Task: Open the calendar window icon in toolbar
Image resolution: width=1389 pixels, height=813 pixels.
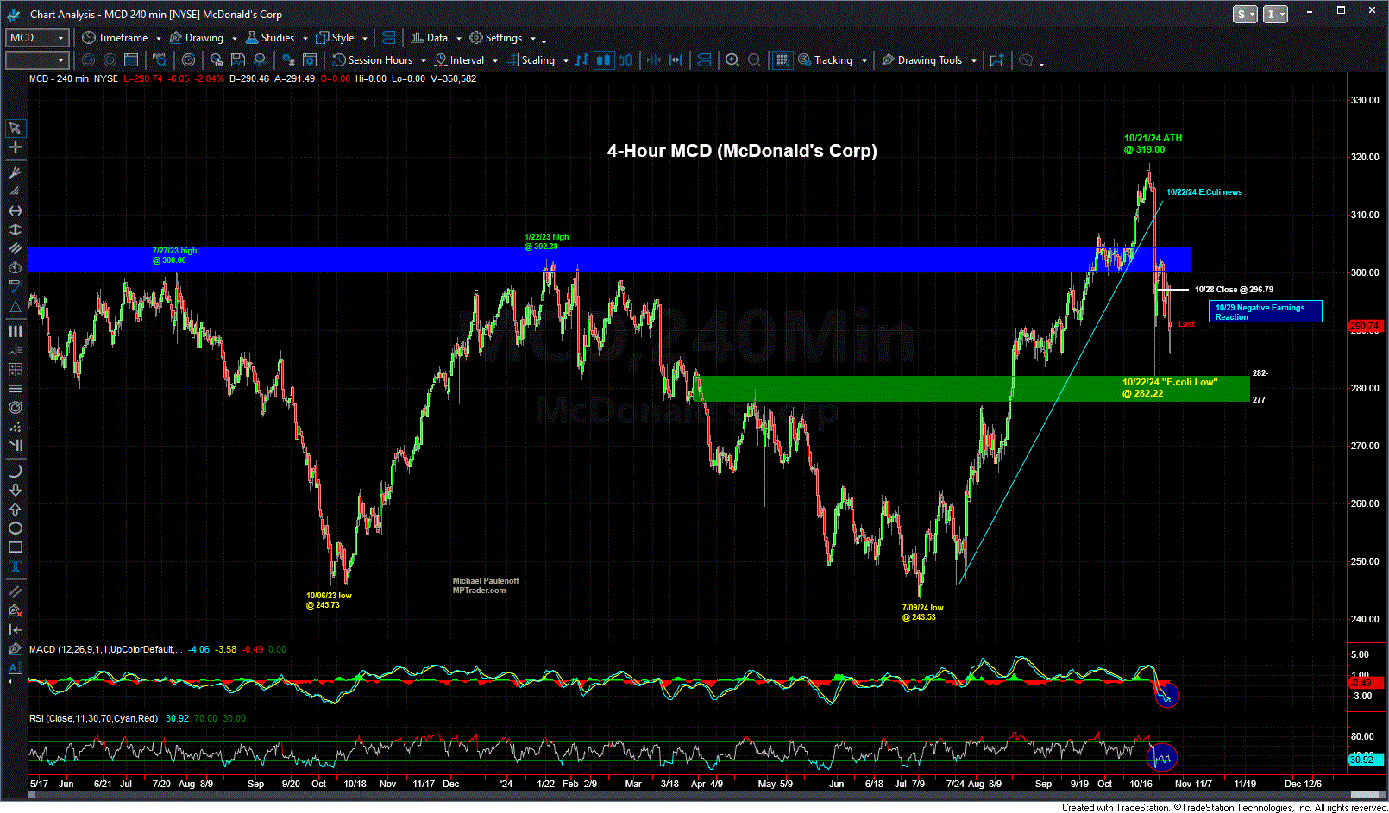Action: pyautogui.click(x=131, y=60)
